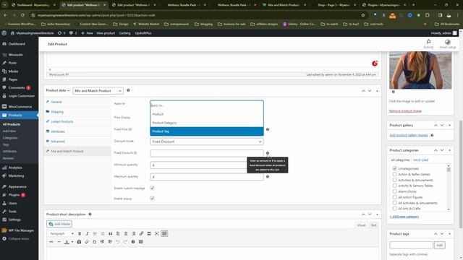
Task: Click Add Media button
Action: click(x=59, y=224)
